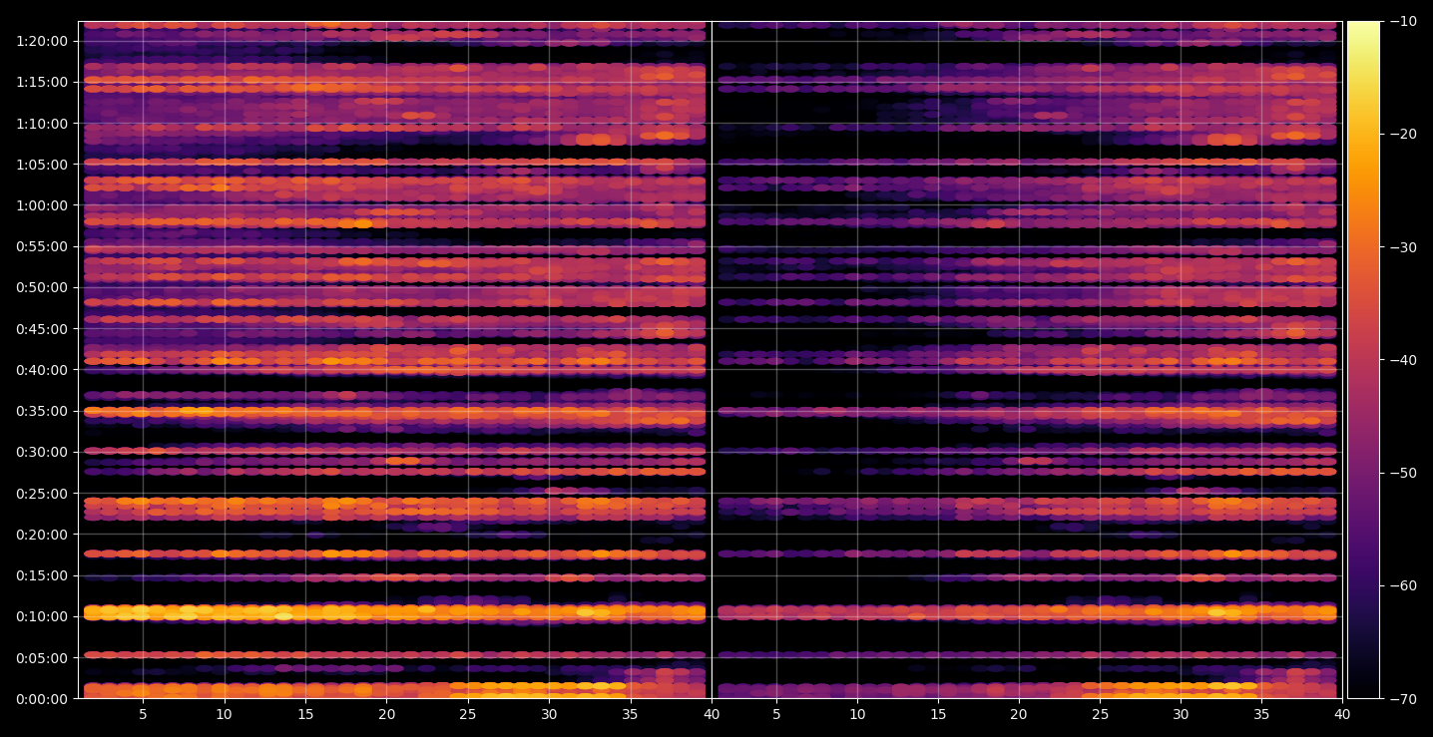Click x-axis label 25 of right heatmap
The width and height of the screenshot is (1433, 737).
1100,714
